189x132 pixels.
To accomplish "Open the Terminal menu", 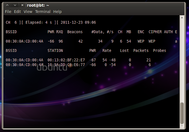I will coord(43,12).
